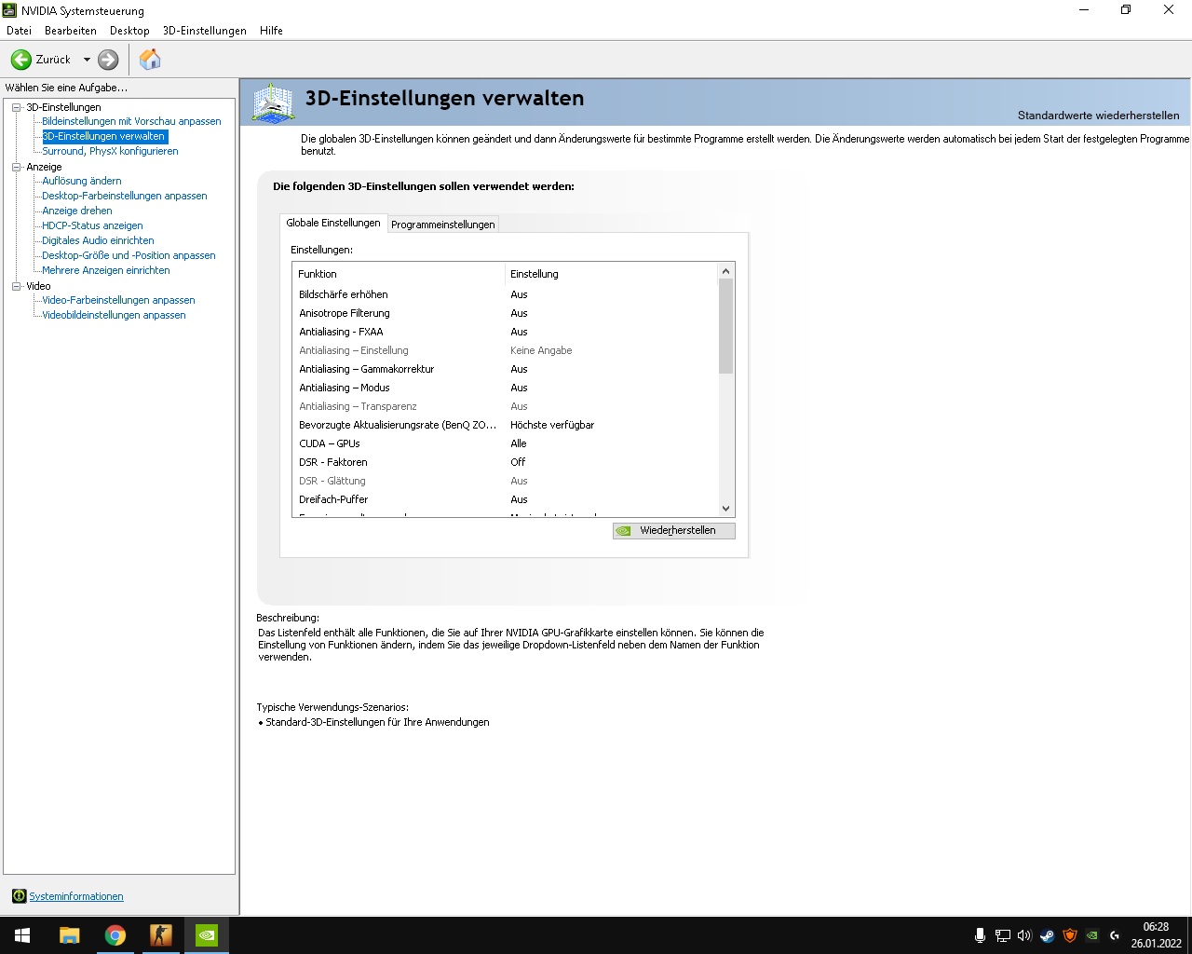The height and width of the screenshot is (954, 1192).
Task: Click the orange shield antivirus tray icon
Action: click(x=1070, y=935)
